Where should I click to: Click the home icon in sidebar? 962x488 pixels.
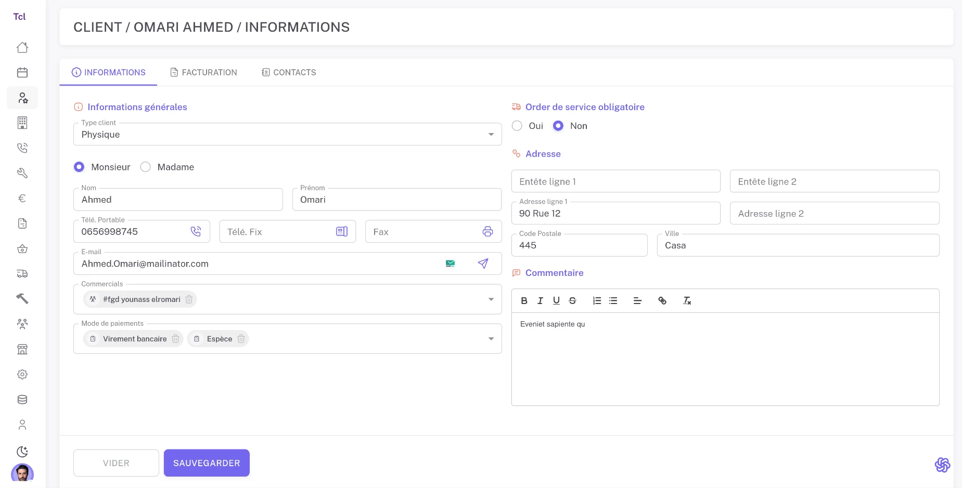pos(22,47)
